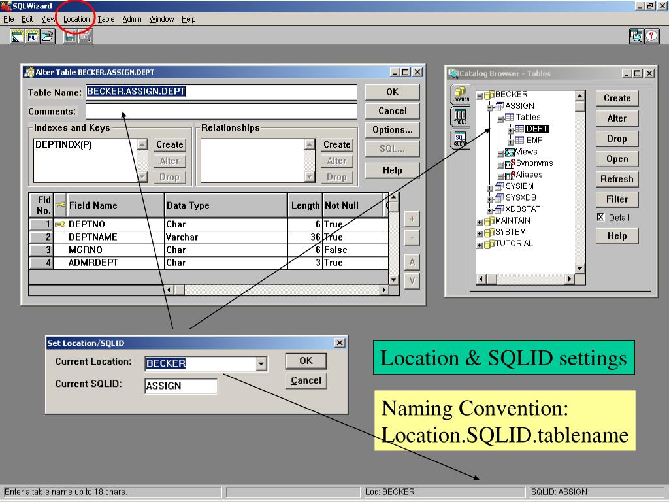The height and width of the screenshot is (502, 669).
Task: Click Open in the Catalog Browser
Action: pyautogui.click(x=617, y=159)
